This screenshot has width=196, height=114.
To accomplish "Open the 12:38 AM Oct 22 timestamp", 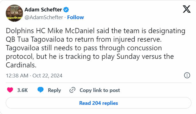I will pos(34,76).
